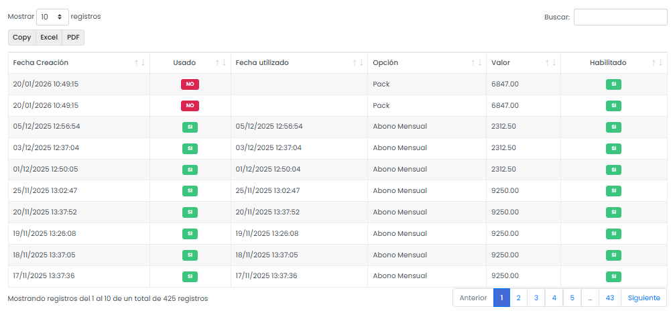Click the Habilitado SI badge in the first row

coord(613,84)
